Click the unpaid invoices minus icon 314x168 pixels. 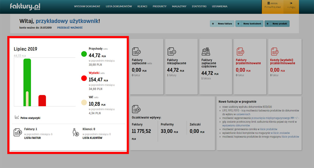(171, 51)
